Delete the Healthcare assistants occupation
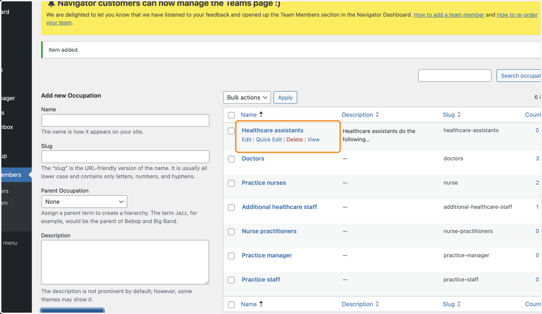Screen dimensions: 542x314 [294, 139]
